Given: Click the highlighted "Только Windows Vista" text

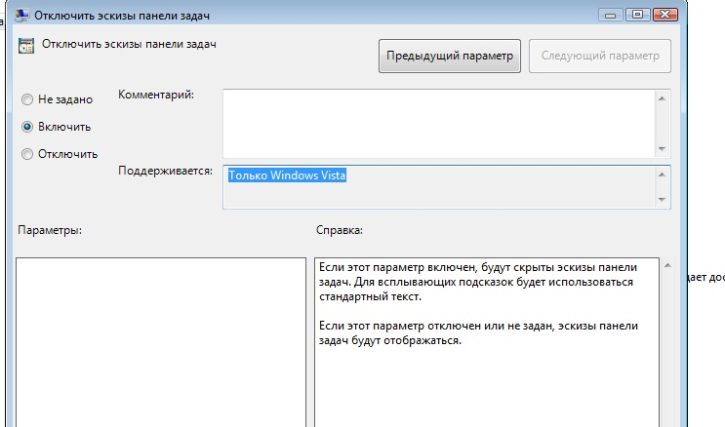Looking at the screenshot, I should tap(287, 175).
